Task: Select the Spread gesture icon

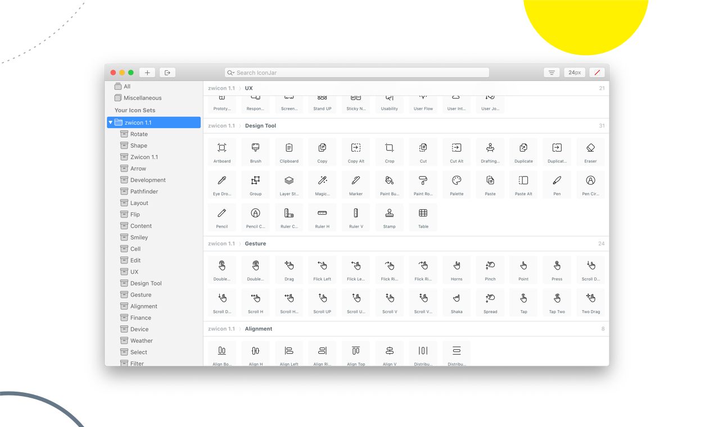Action: [x=490, y=302]
